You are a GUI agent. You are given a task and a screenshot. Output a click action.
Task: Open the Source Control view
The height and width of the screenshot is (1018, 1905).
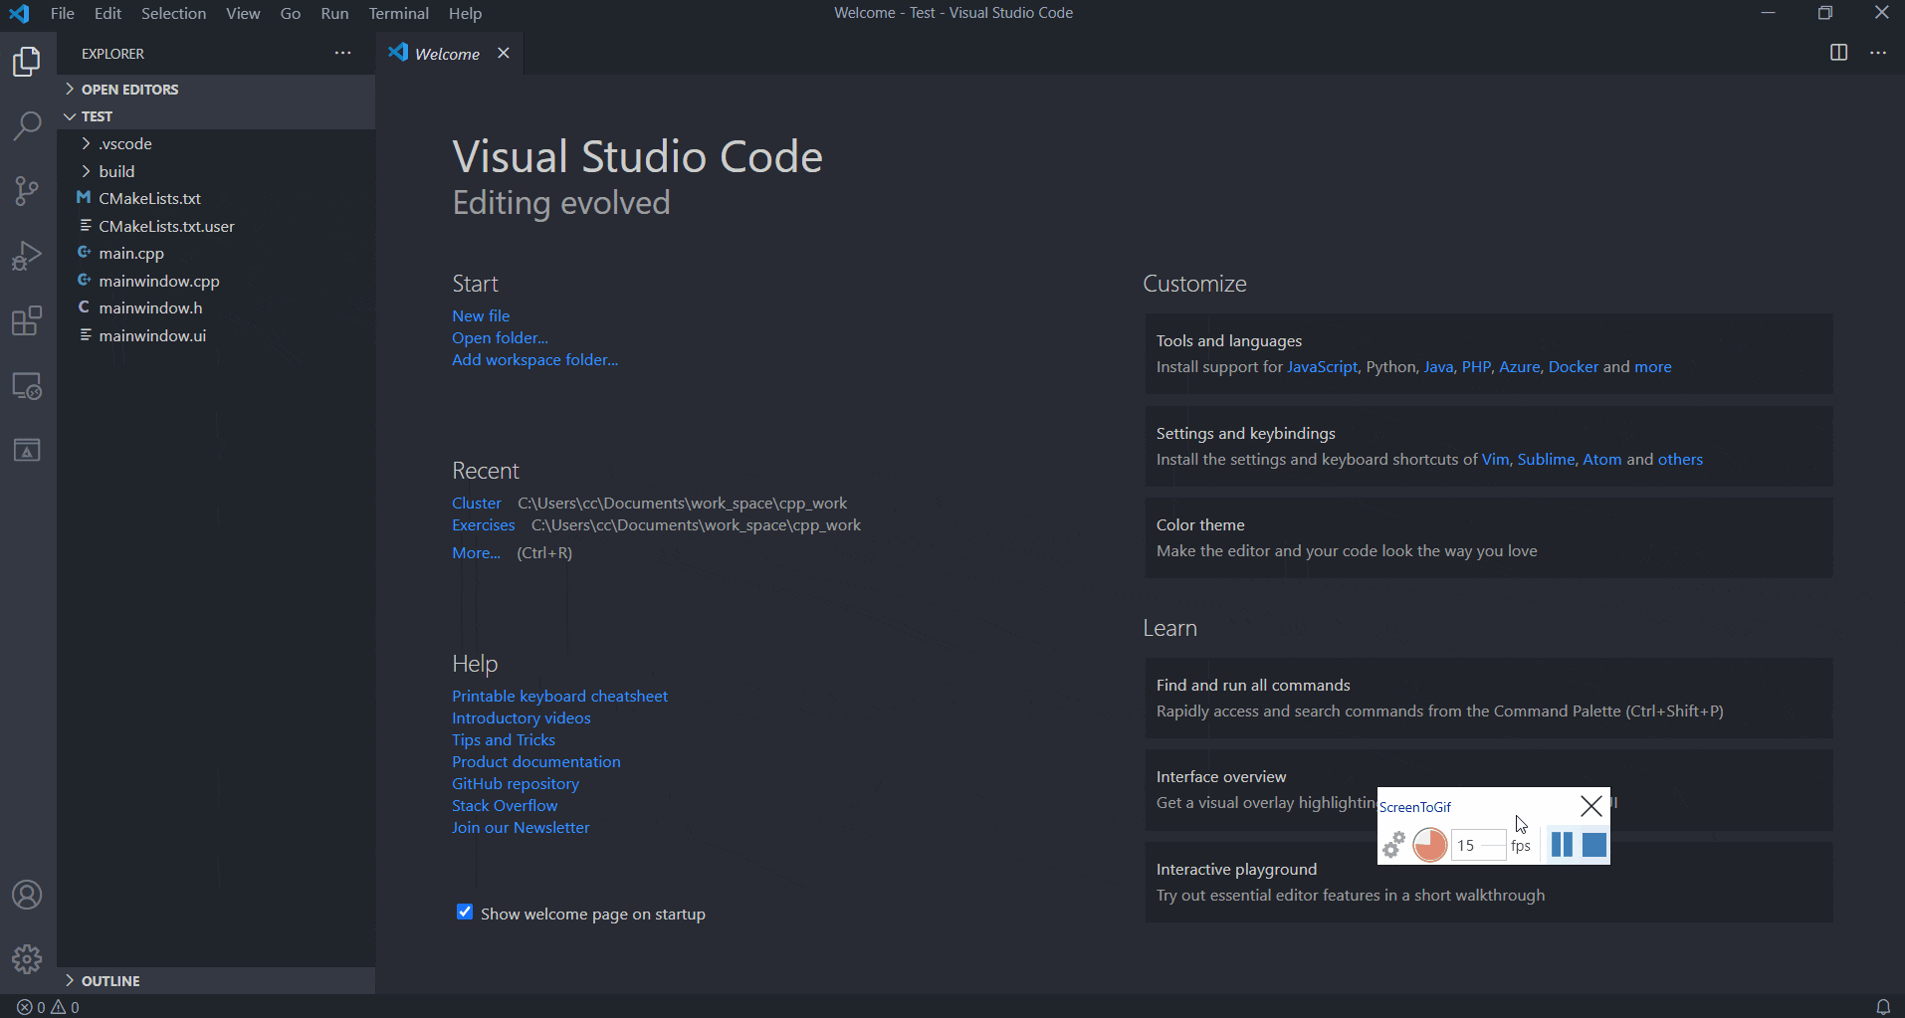click(27, 191)
